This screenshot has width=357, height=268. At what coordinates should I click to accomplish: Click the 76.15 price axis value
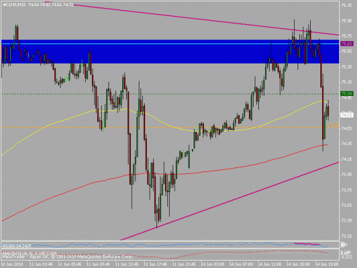click(346, 5)
